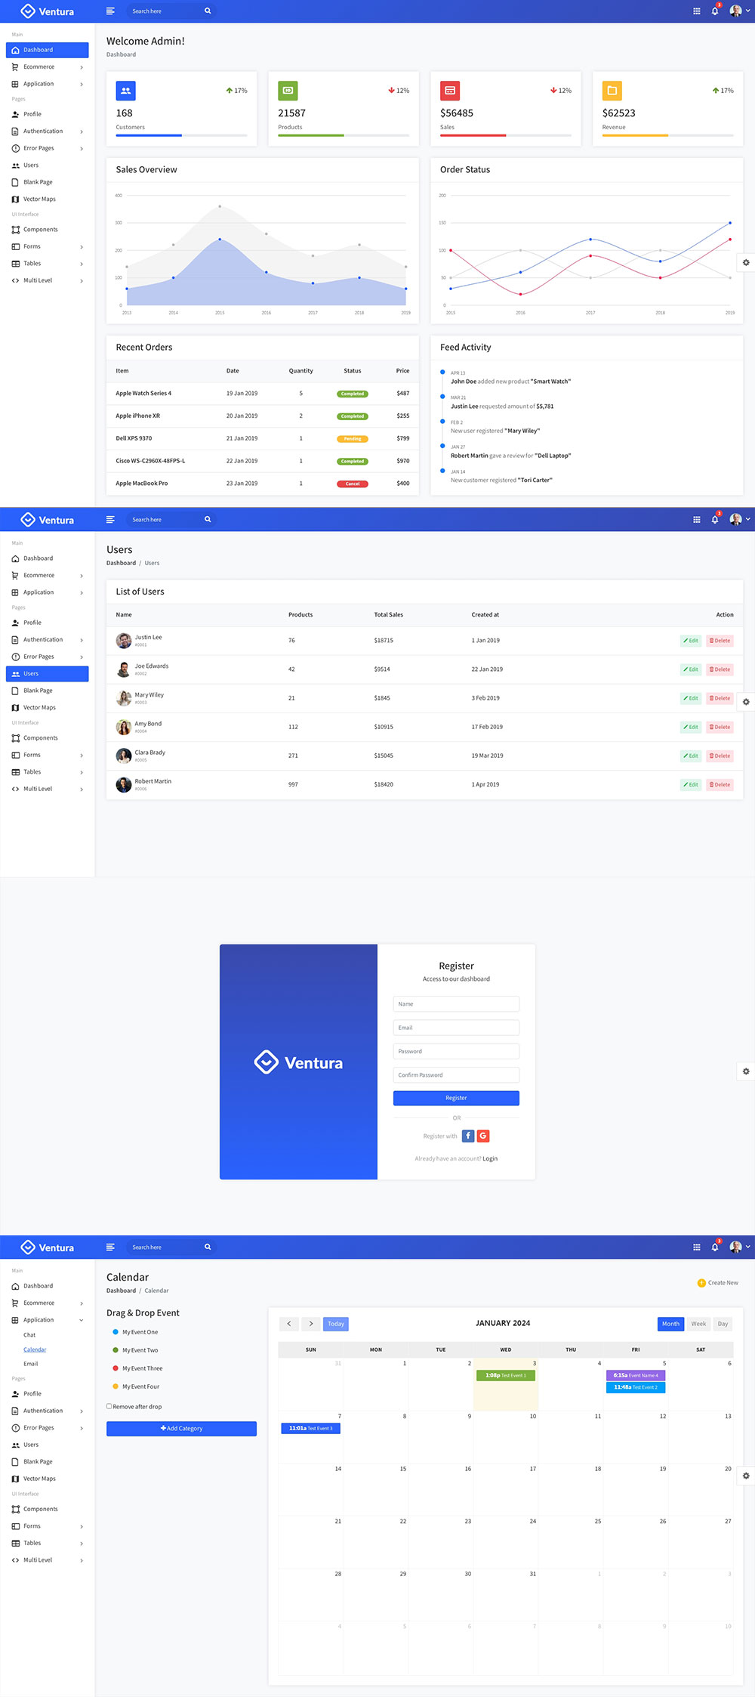Collapse Application menu in Calendar page sidebar

click(47, 1320)
